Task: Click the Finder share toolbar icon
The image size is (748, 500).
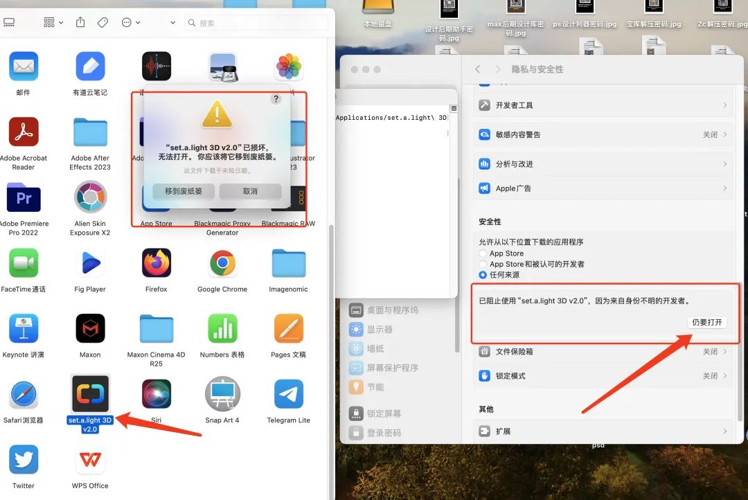Action: pyautogui.click(x=80, y=22)
